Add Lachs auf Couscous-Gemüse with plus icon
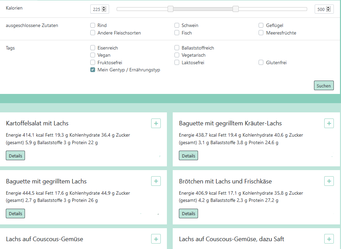Viewport: 341px width, 249px height. coord(156,239)
